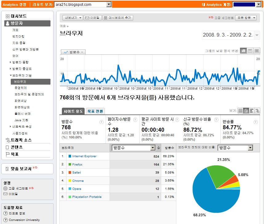Open 고급 세그먼트 under 설정 in sidebar
This screenshot has height=224, width=264.
(x=18, y=188)
